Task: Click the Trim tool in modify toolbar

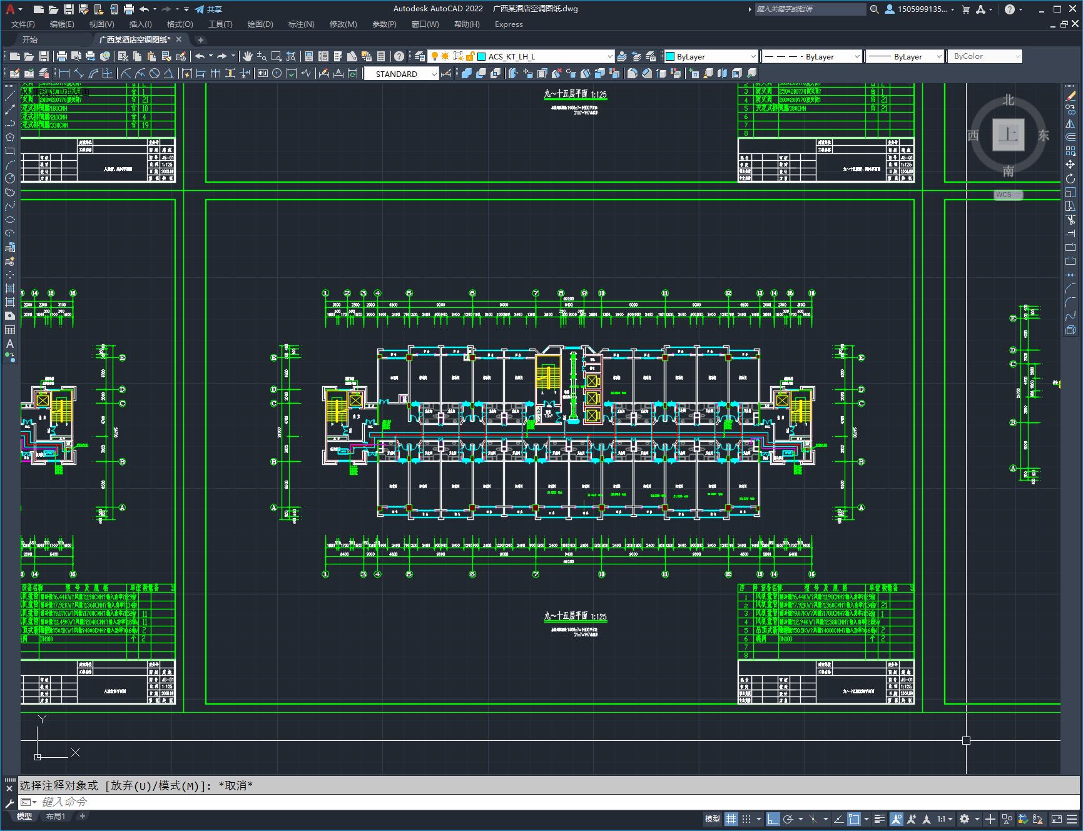Action: 1070,220
